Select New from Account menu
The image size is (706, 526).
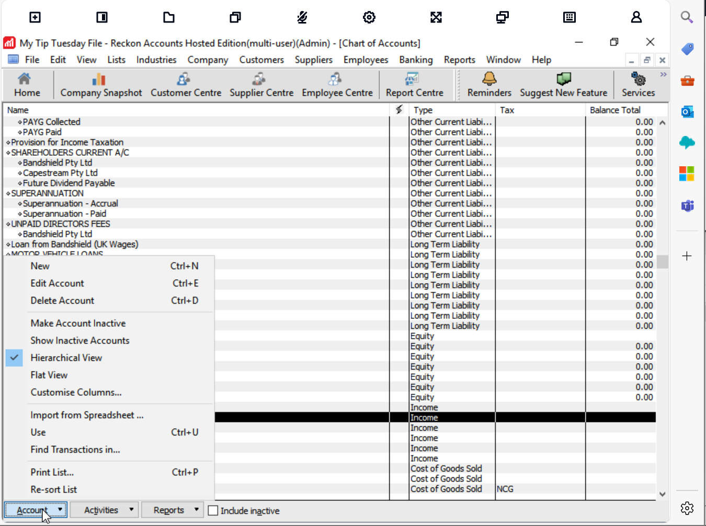tap(109, 266)
